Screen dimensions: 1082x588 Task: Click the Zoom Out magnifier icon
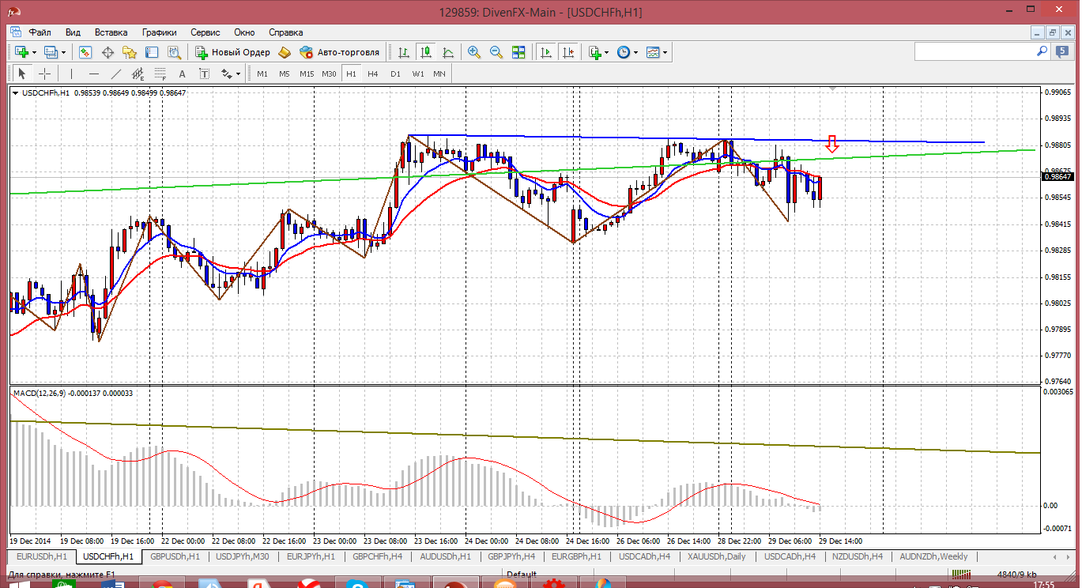pos(496,52)
